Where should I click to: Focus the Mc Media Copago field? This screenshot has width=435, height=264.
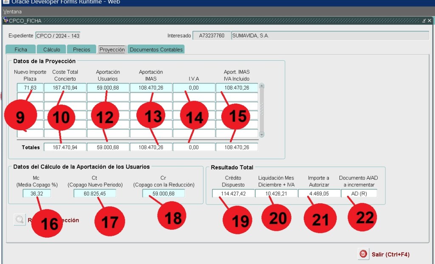(37, 194)
